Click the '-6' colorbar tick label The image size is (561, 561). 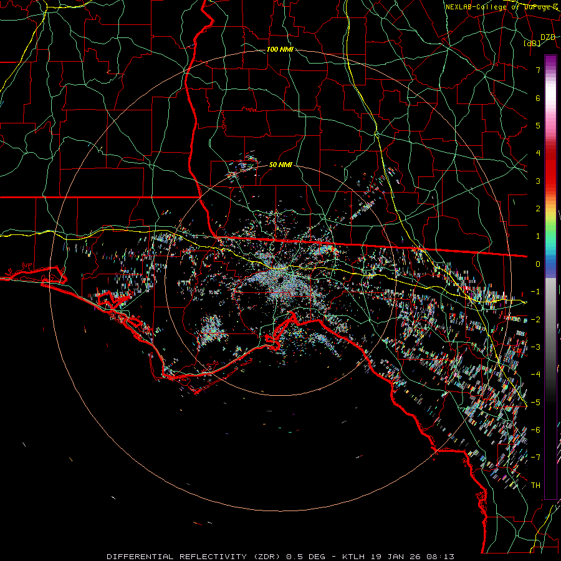point(535,430)
